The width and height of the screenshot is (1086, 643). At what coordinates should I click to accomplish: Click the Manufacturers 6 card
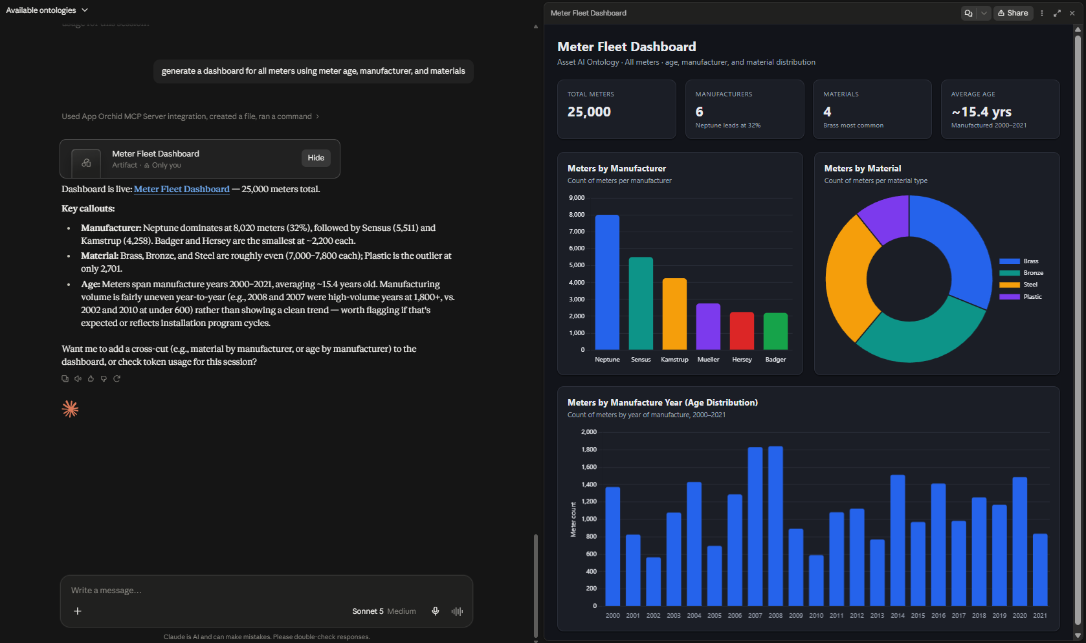(x=744, y=109)
